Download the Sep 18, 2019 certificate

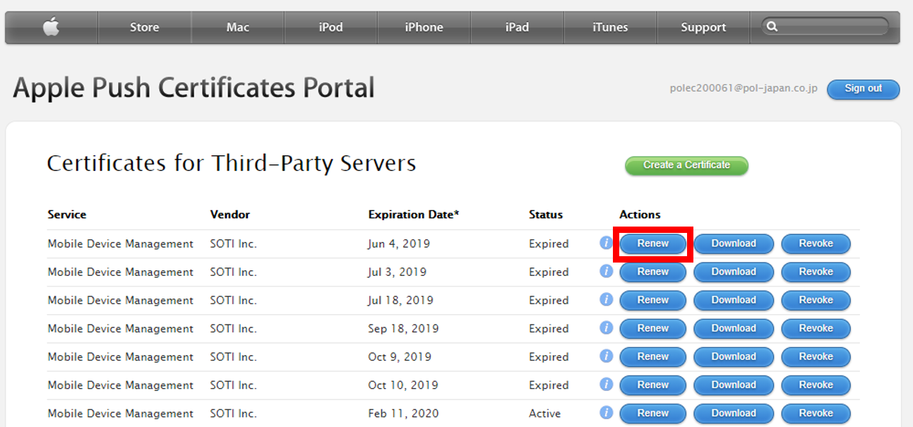734,328
